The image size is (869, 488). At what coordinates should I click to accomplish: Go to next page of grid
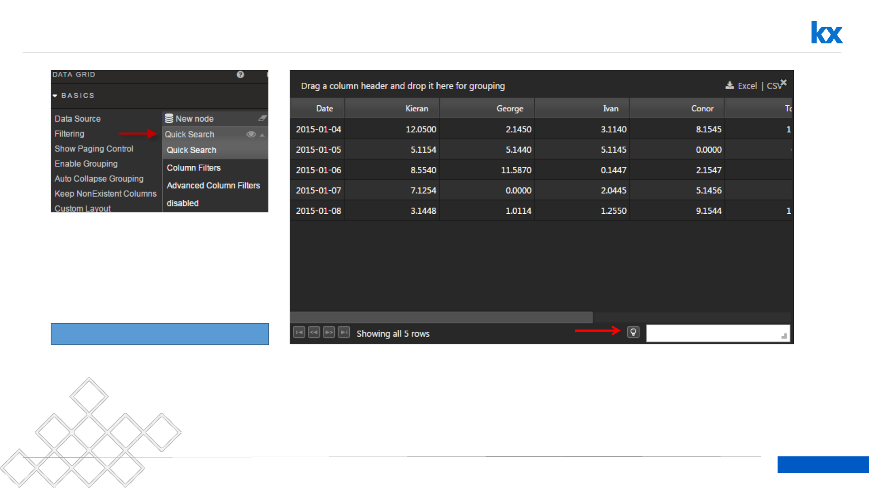pyautogui.click(x=329, y=333)
